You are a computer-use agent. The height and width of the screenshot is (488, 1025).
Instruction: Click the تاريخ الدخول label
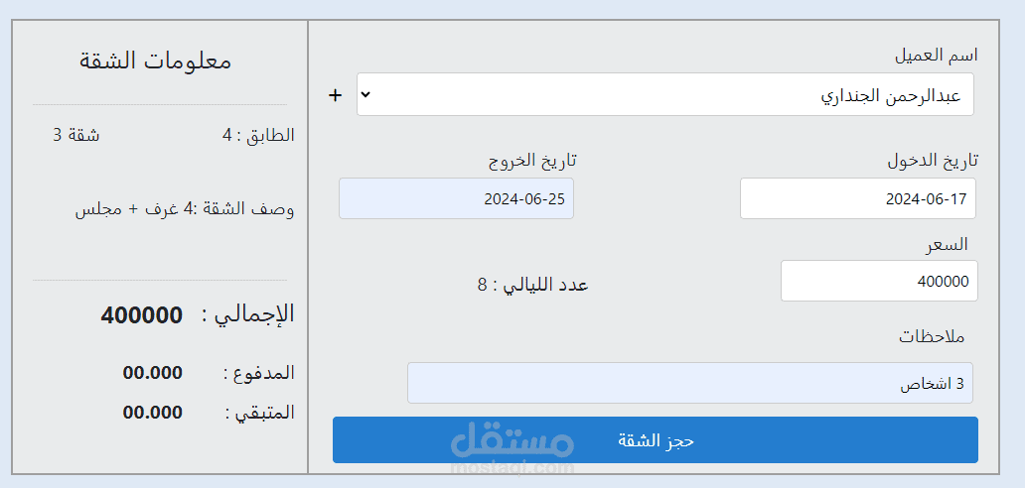[932, 161]
